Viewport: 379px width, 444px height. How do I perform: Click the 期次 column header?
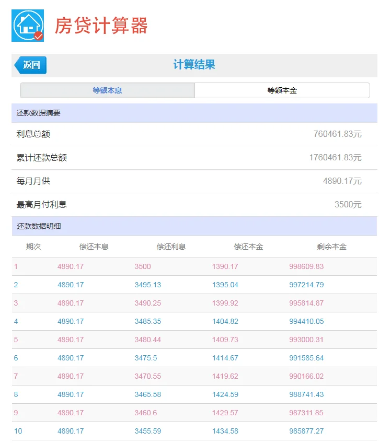point(33,247)
